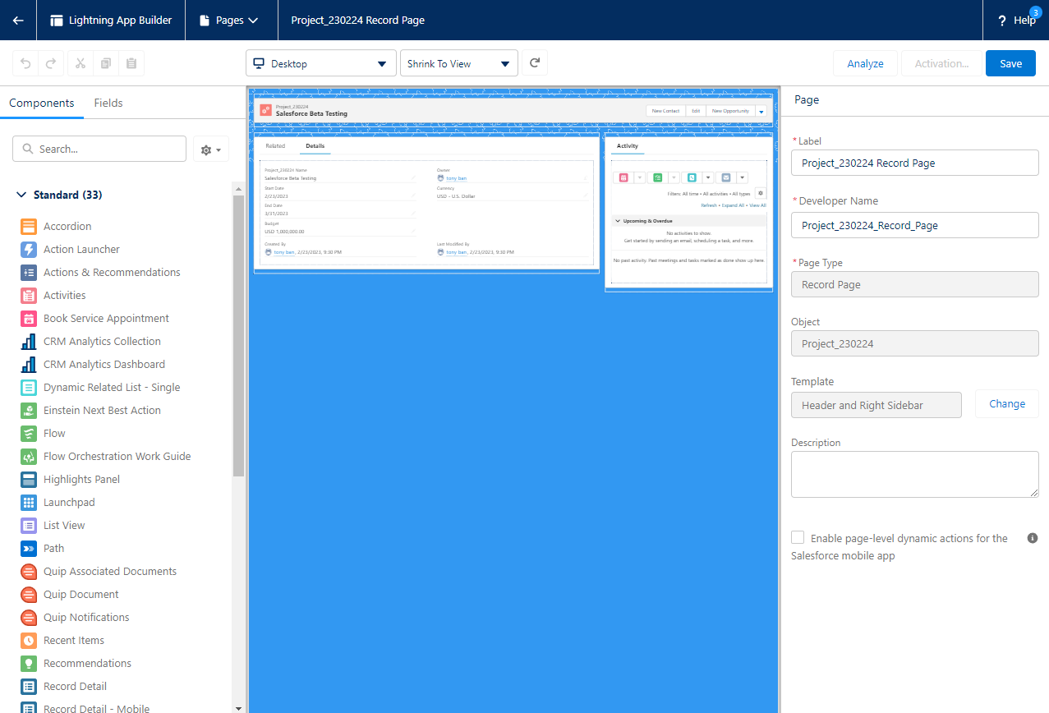The width and height of the screenshot is (1049, 713).
Task: Go back using the arrow icon
Action: 18,20
